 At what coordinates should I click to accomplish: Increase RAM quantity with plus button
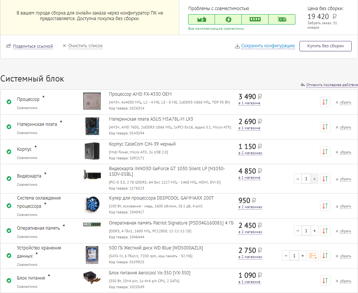315,231
